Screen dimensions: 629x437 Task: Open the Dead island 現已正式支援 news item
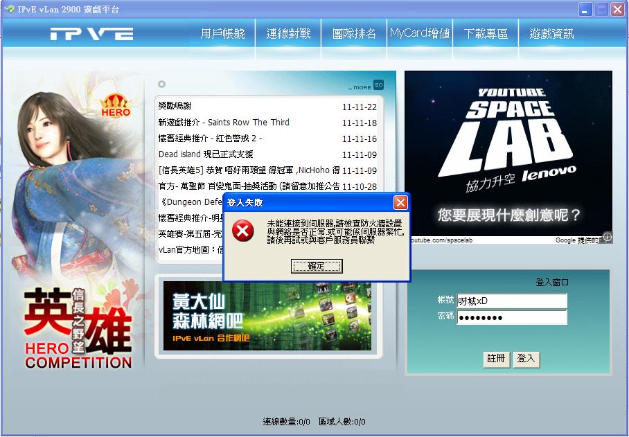coord(206,154)
